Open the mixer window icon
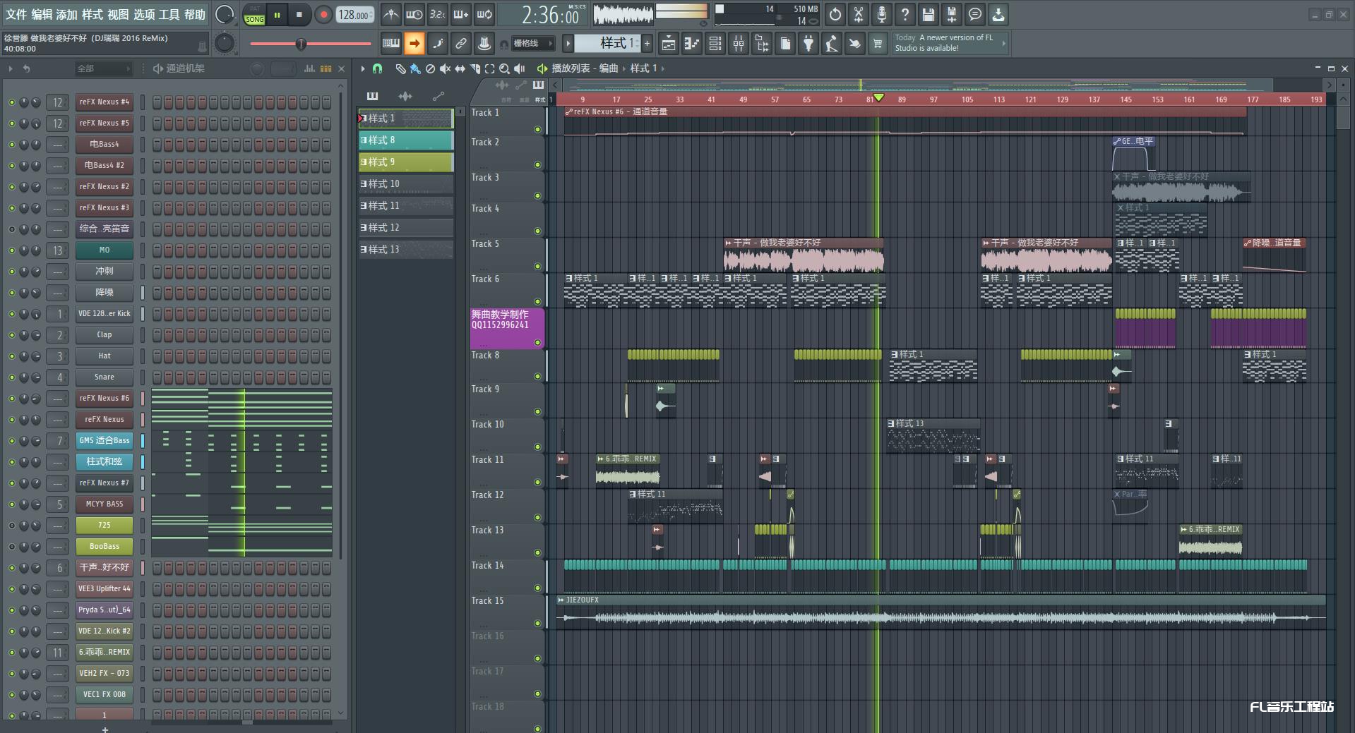1355x733 pixels. [x=739, y=44]
